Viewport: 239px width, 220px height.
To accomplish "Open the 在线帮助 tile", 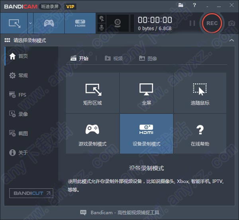I will (x=200, y=134).
